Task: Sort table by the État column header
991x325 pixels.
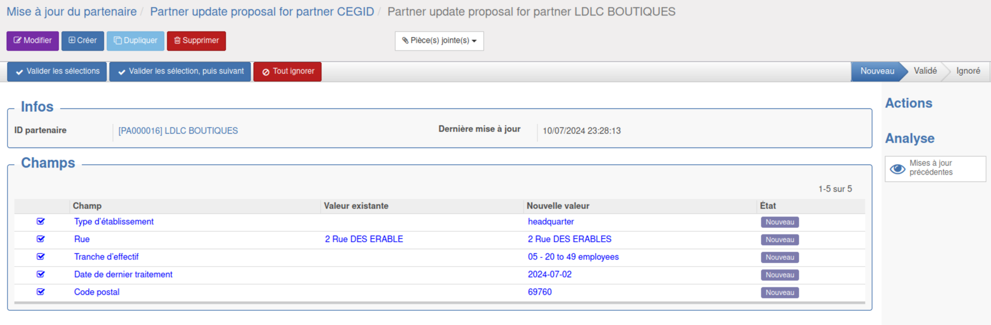Action: 768,206
